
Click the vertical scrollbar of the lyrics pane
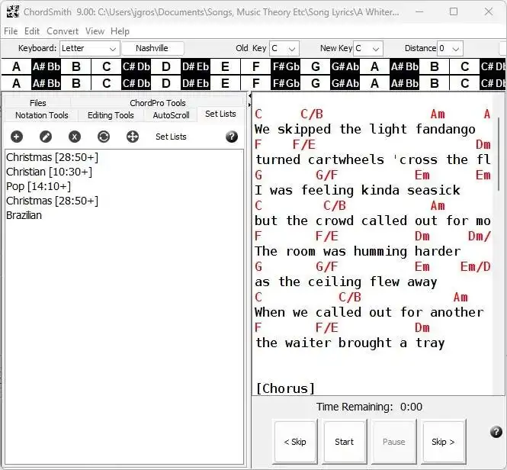coord(499,156)
